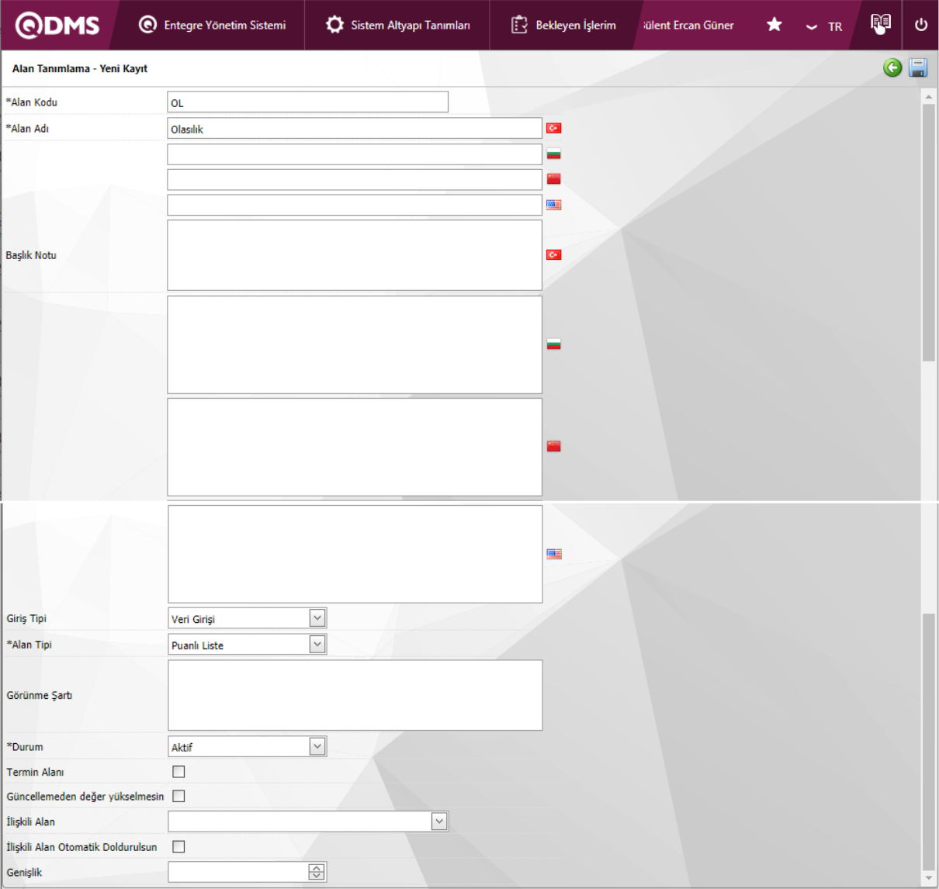Click the scrollbar down arrow

point(928,878)
